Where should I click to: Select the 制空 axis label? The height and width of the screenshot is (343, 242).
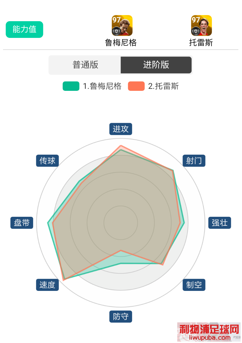pos(194,285)
